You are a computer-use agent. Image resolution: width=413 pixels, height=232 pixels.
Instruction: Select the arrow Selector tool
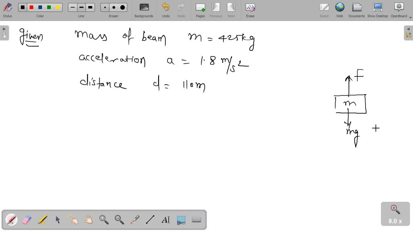(x=58, y=220)
